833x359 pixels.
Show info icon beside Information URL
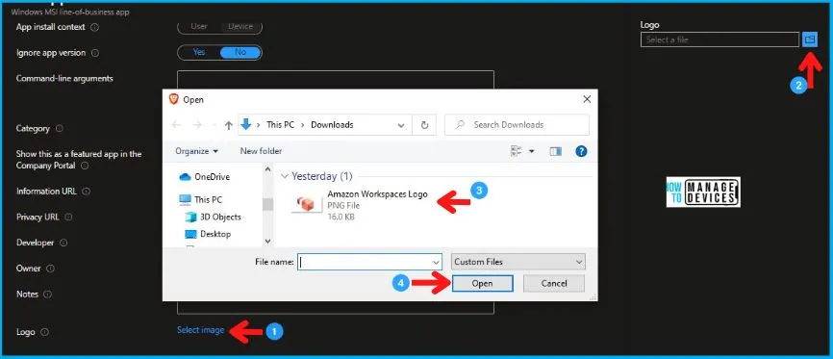(x=86, y=192)
